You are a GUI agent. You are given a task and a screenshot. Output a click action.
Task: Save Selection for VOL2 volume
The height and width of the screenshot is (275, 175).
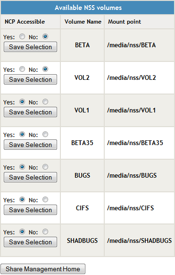[31, 79]
